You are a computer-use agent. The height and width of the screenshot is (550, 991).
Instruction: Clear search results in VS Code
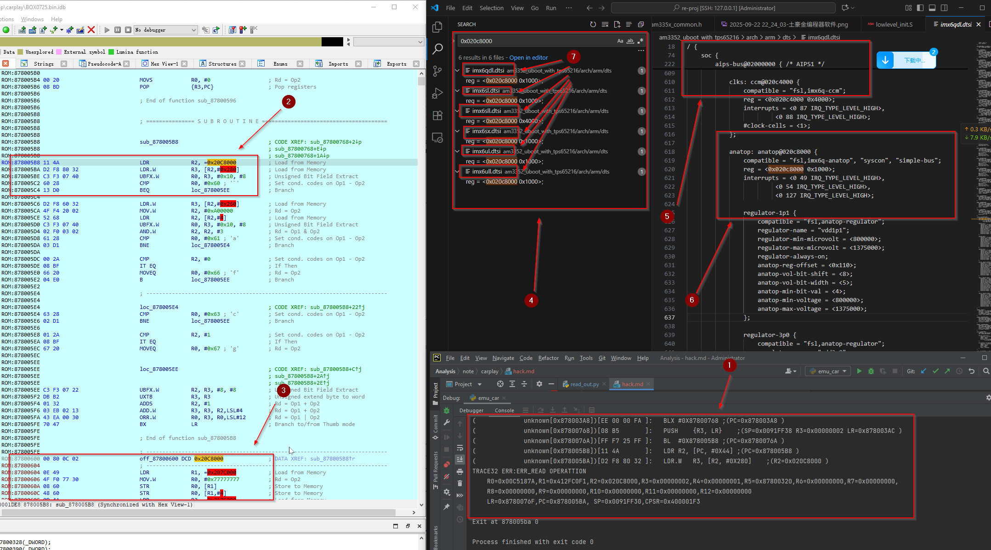tap(605, 24)
